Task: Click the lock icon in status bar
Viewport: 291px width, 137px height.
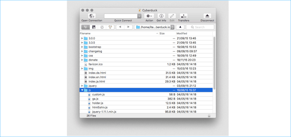Action: coord(209,116)
